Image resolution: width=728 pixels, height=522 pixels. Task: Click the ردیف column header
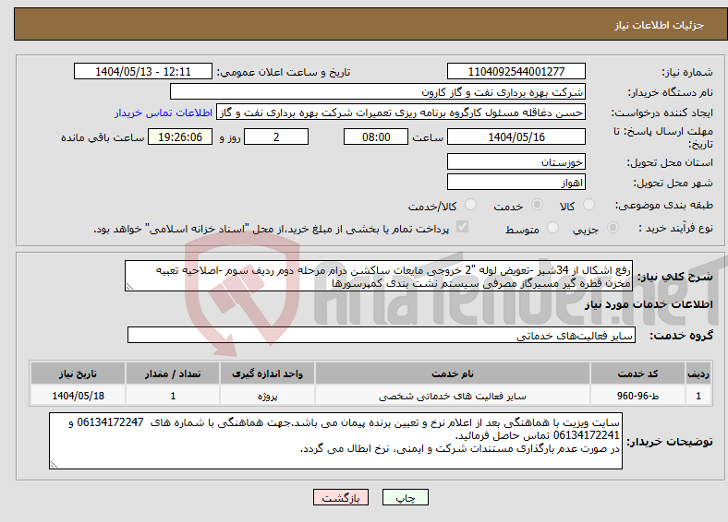[x=698, y=374]
